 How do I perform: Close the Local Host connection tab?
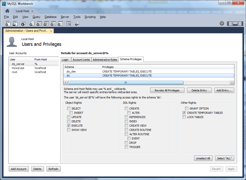click(x=32, y=11)
